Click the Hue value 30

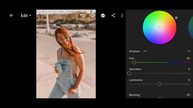click(188, 58)
